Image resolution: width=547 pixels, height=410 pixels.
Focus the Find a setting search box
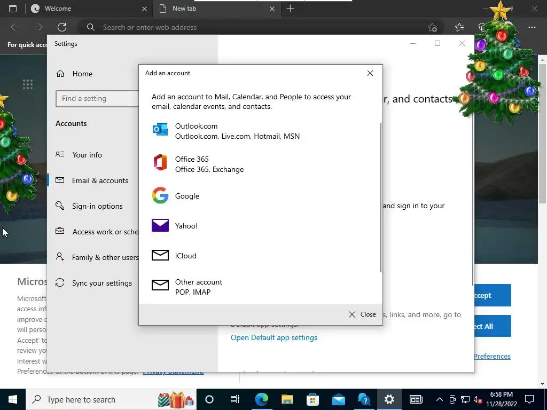[x=97, y=99]
